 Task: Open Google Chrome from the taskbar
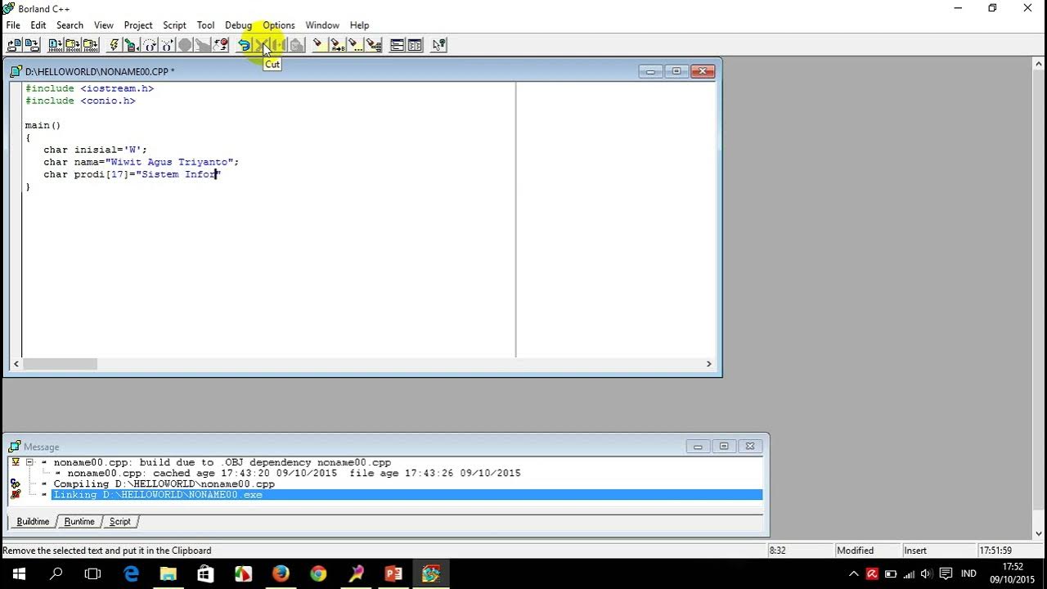(x=318, y=573)
